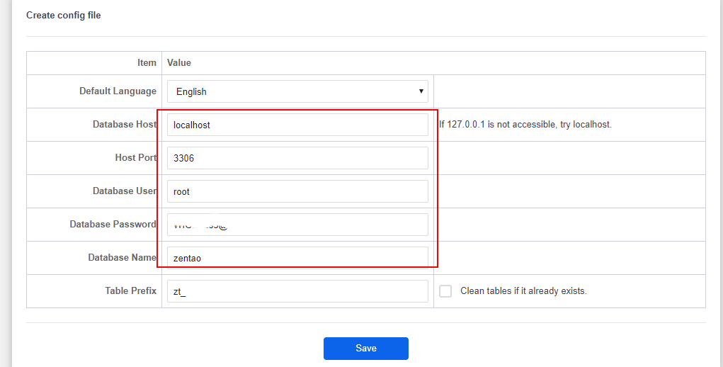The width and height of the screenshot is (723, 367).
Task: Click the 'Default Language' row label
Action: coord(118,91)
